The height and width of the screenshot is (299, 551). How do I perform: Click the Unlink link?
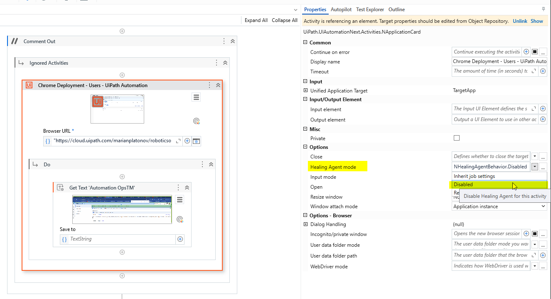click(520, 21)
